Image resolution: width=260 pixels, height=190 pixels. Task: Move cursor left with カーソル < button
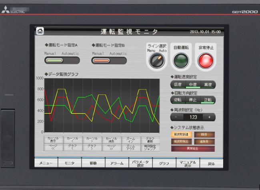[x=73, y=140]
